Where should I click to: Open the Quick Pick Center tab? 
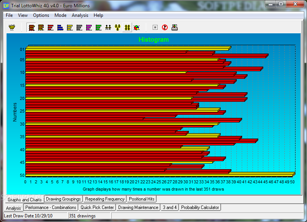click(97, 207)
